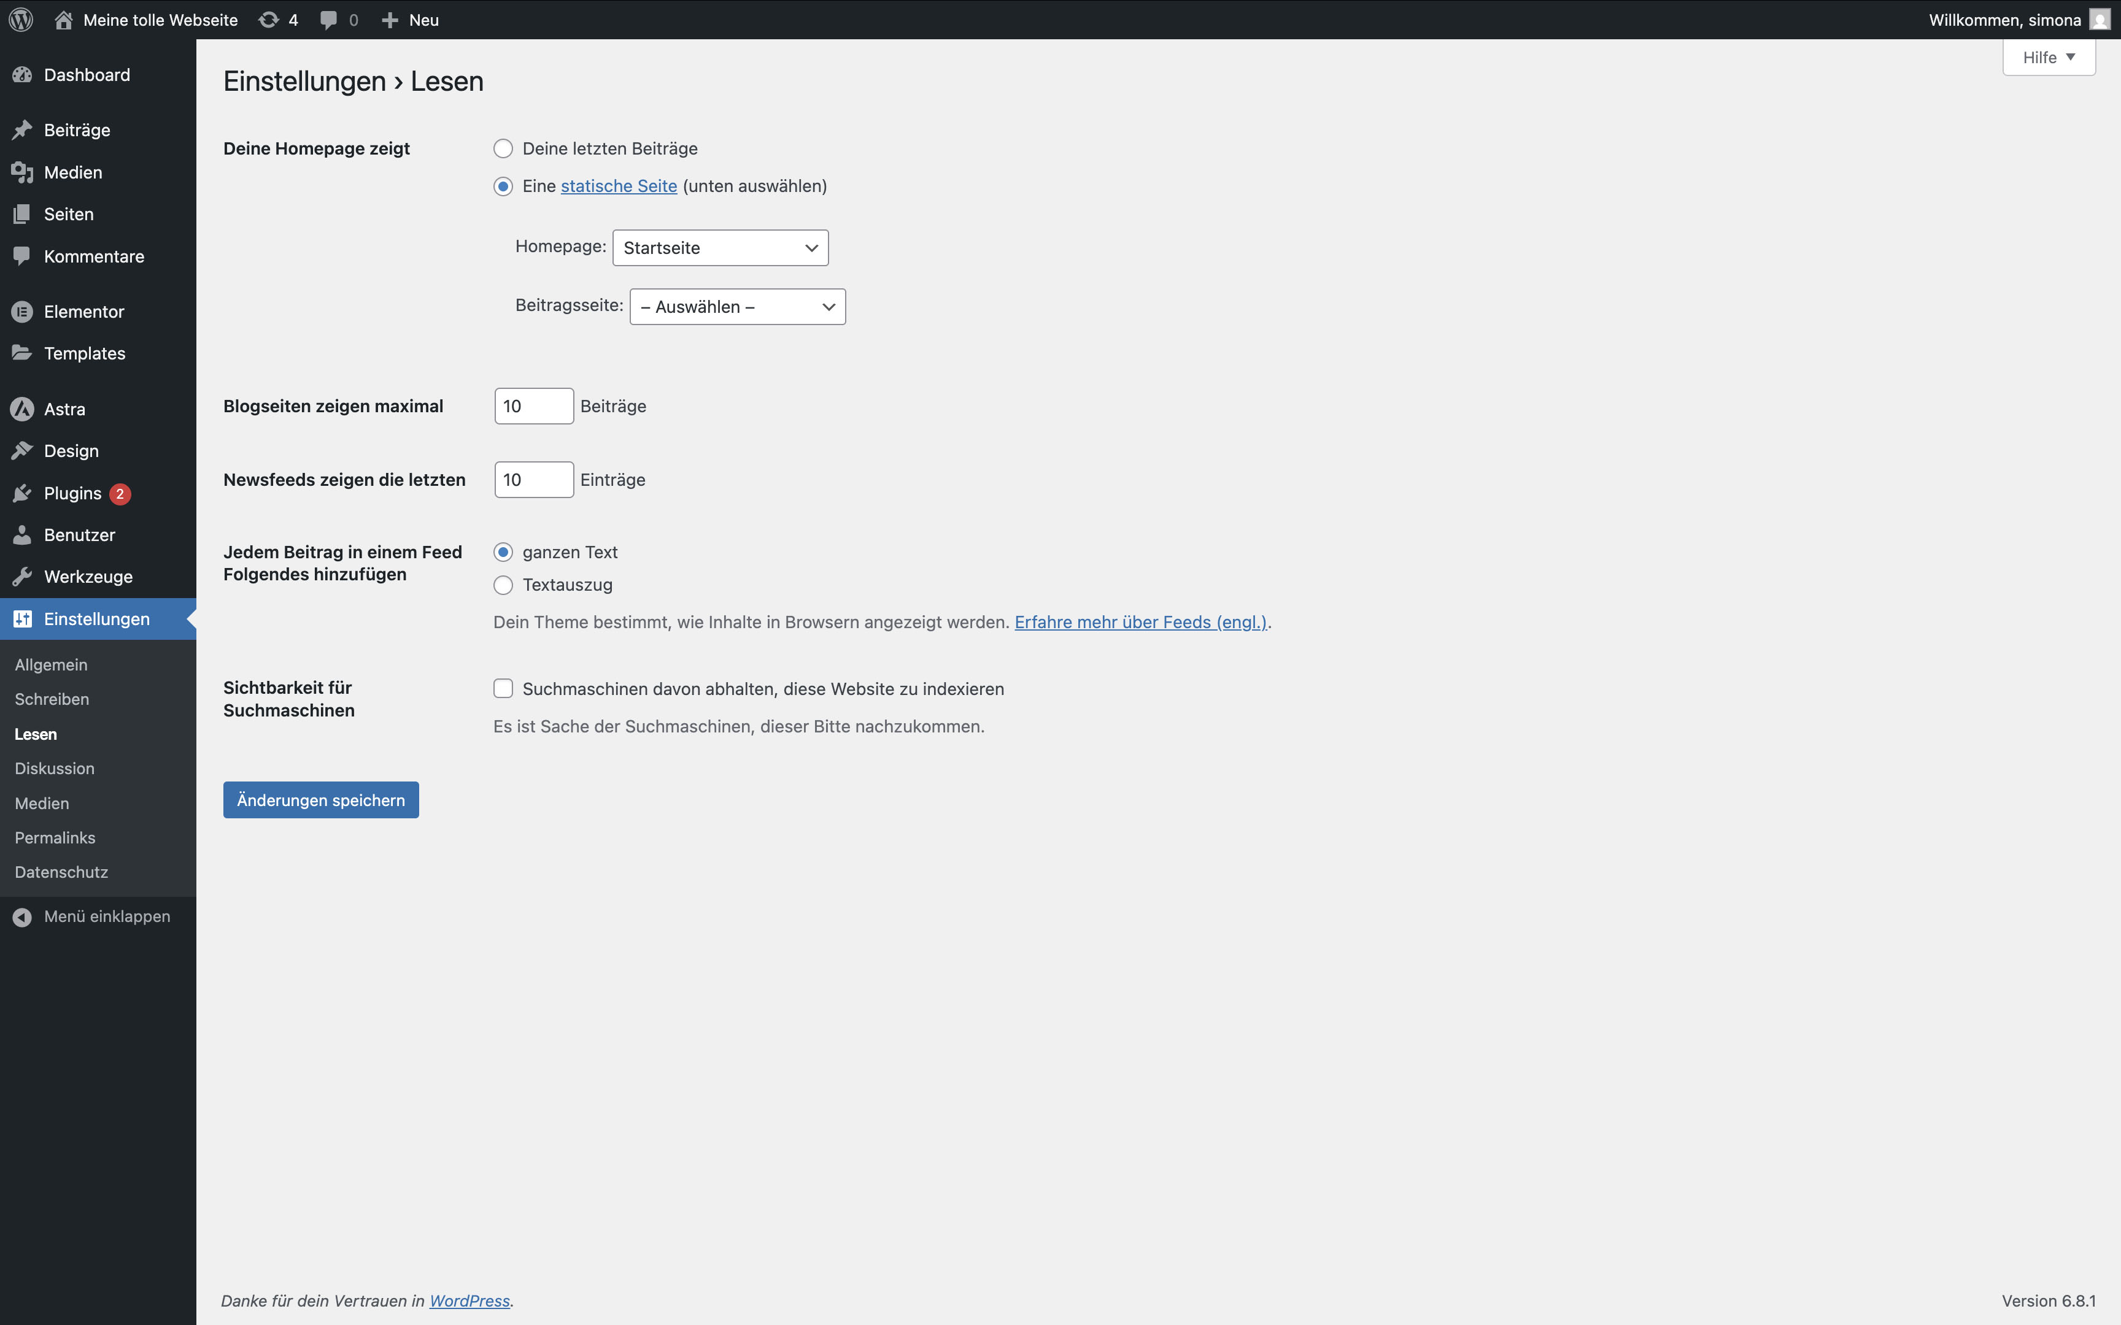Collapse menu via Menü einklappen arrow

coord(22,916)
